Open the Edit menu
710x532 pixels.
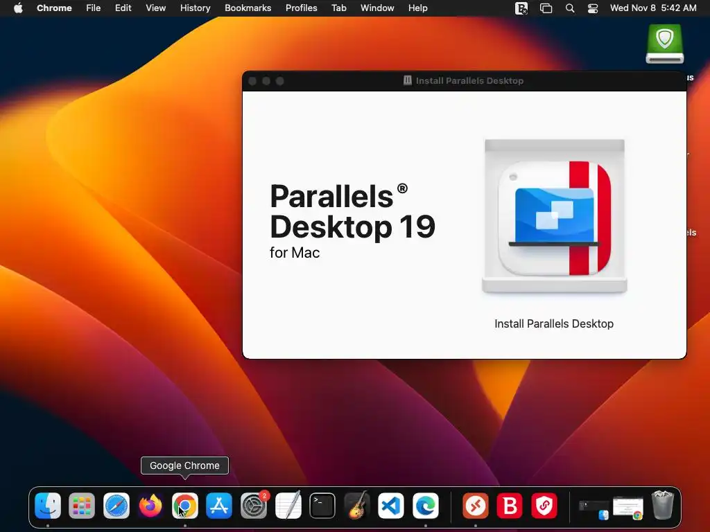[x=123, y=8]
